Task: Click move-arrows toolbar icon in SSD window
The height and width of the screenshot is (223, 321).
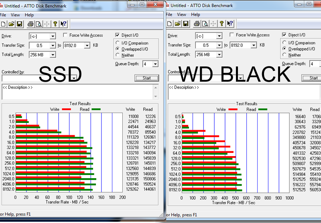Action: coord(47,24)
